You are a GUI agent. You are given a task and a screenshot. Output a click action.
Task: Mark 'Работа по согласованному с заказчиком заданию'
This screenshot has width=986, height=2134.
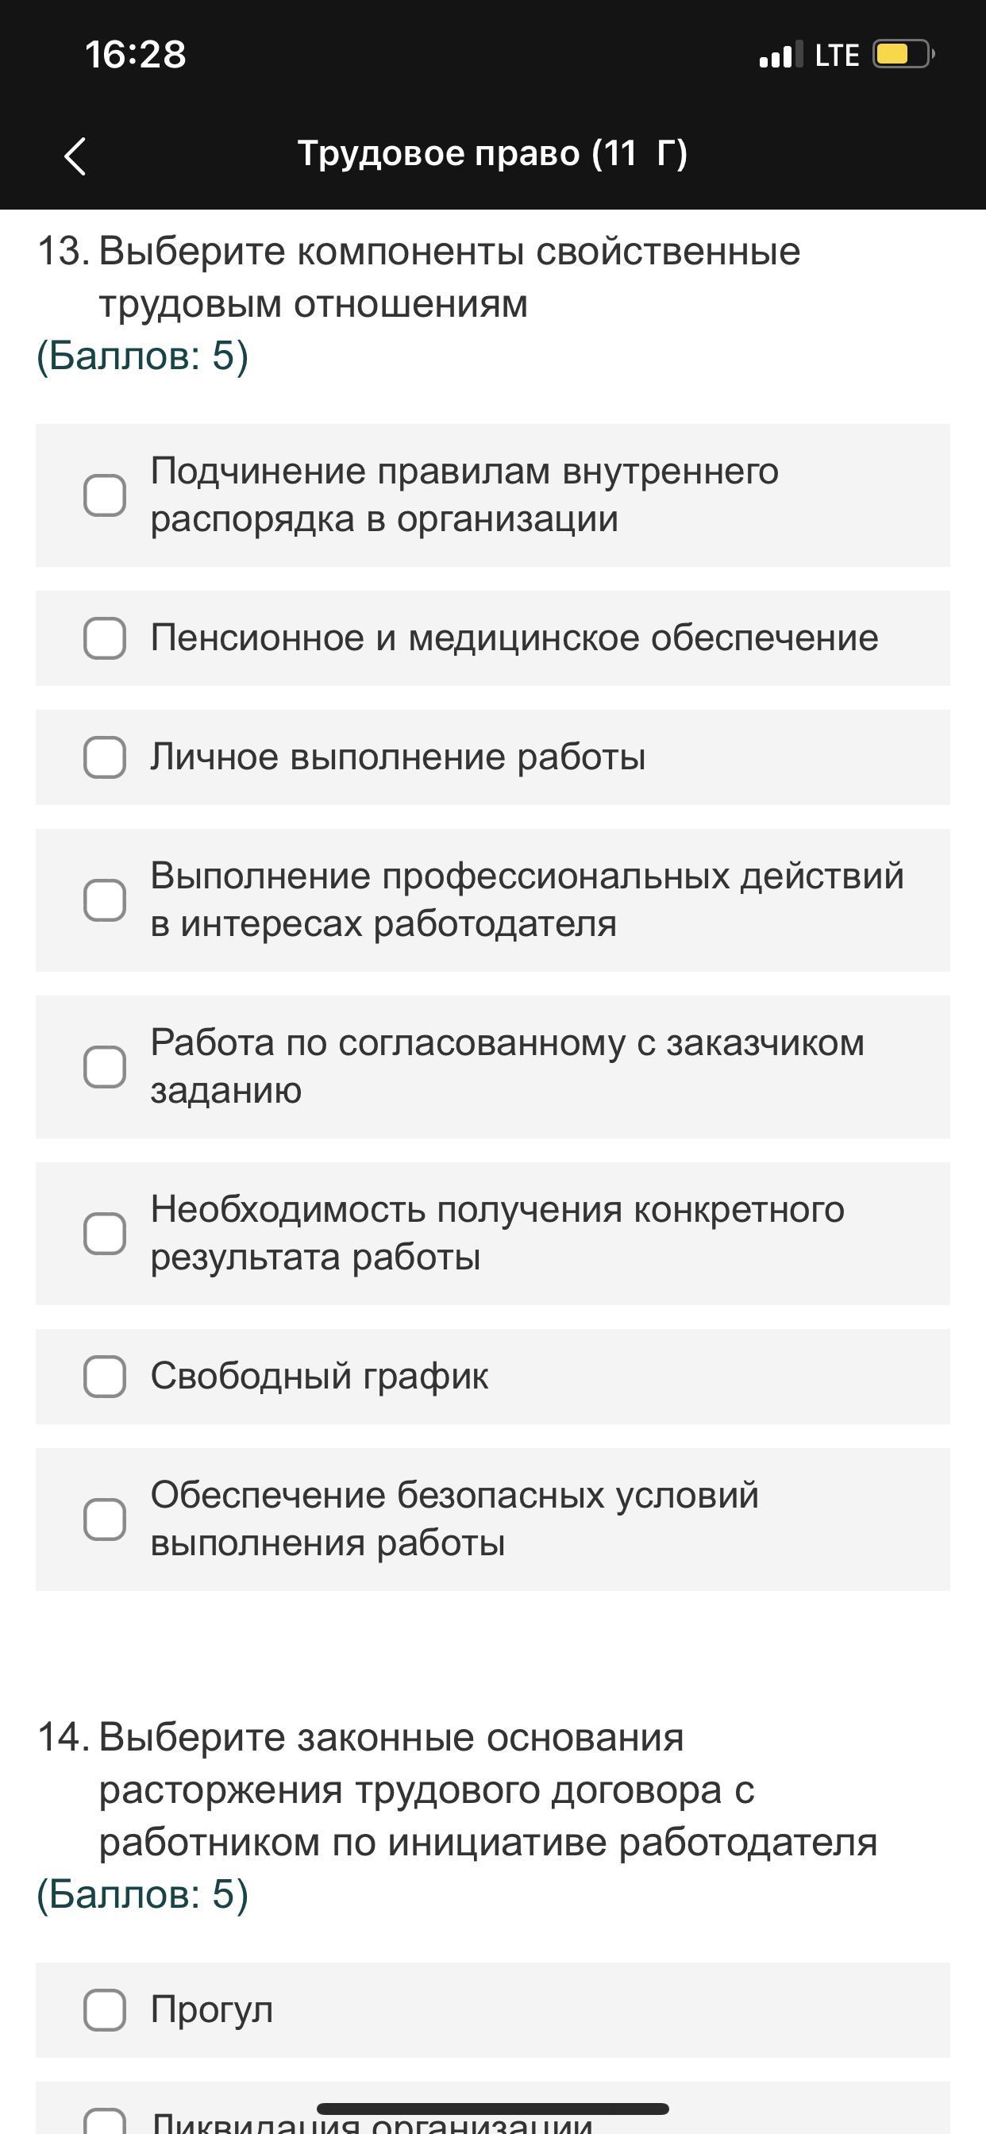106,1066
